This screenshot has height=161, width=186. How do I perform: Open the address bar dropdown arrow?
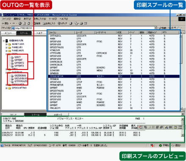tap(155, 28)
